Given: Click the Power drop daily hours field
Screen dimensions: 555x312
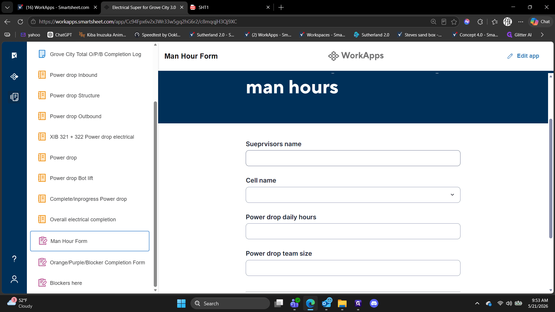Looking at the screenshot, I should (x=353, y=231).
